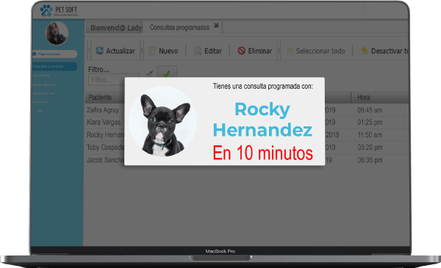This screenshot has width=441, height=268.
Task: Click the Rocky dog photo in notification
Action: 163,121
